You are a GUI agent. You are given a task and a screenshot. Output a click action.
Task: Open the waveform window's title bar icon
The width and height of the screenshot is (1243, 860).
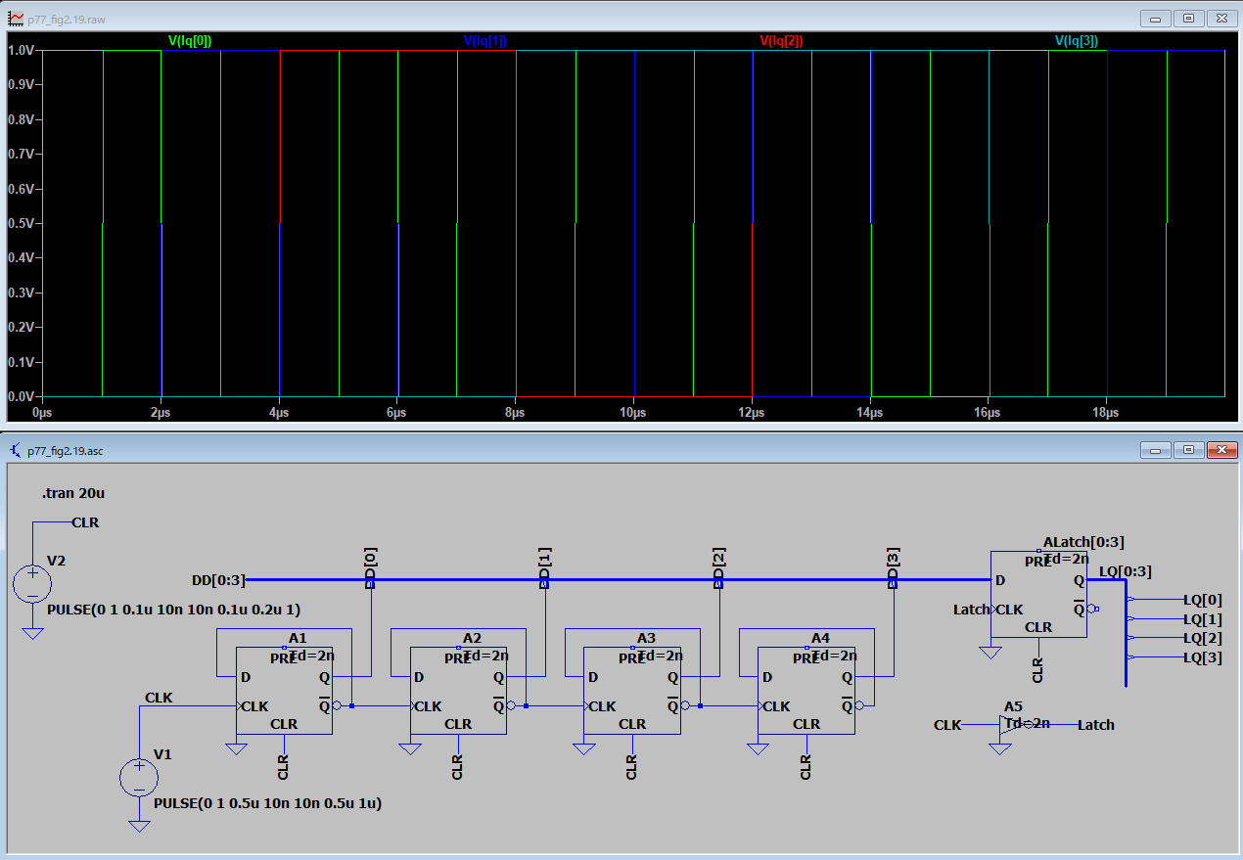[x=16, y=19]
